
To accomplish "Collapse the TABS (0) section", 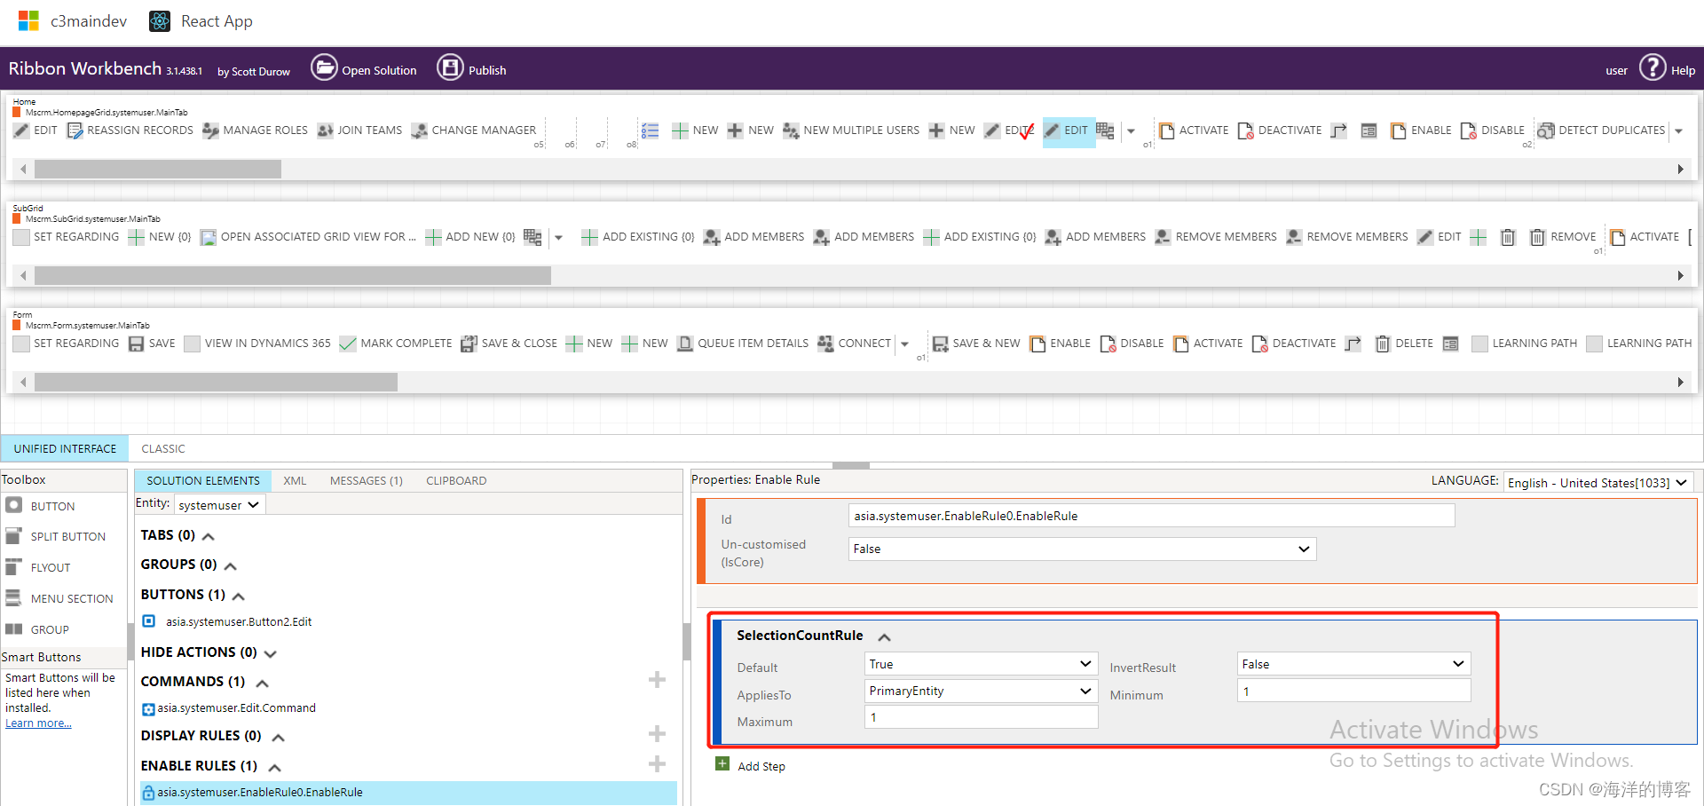I will point(209,536).
